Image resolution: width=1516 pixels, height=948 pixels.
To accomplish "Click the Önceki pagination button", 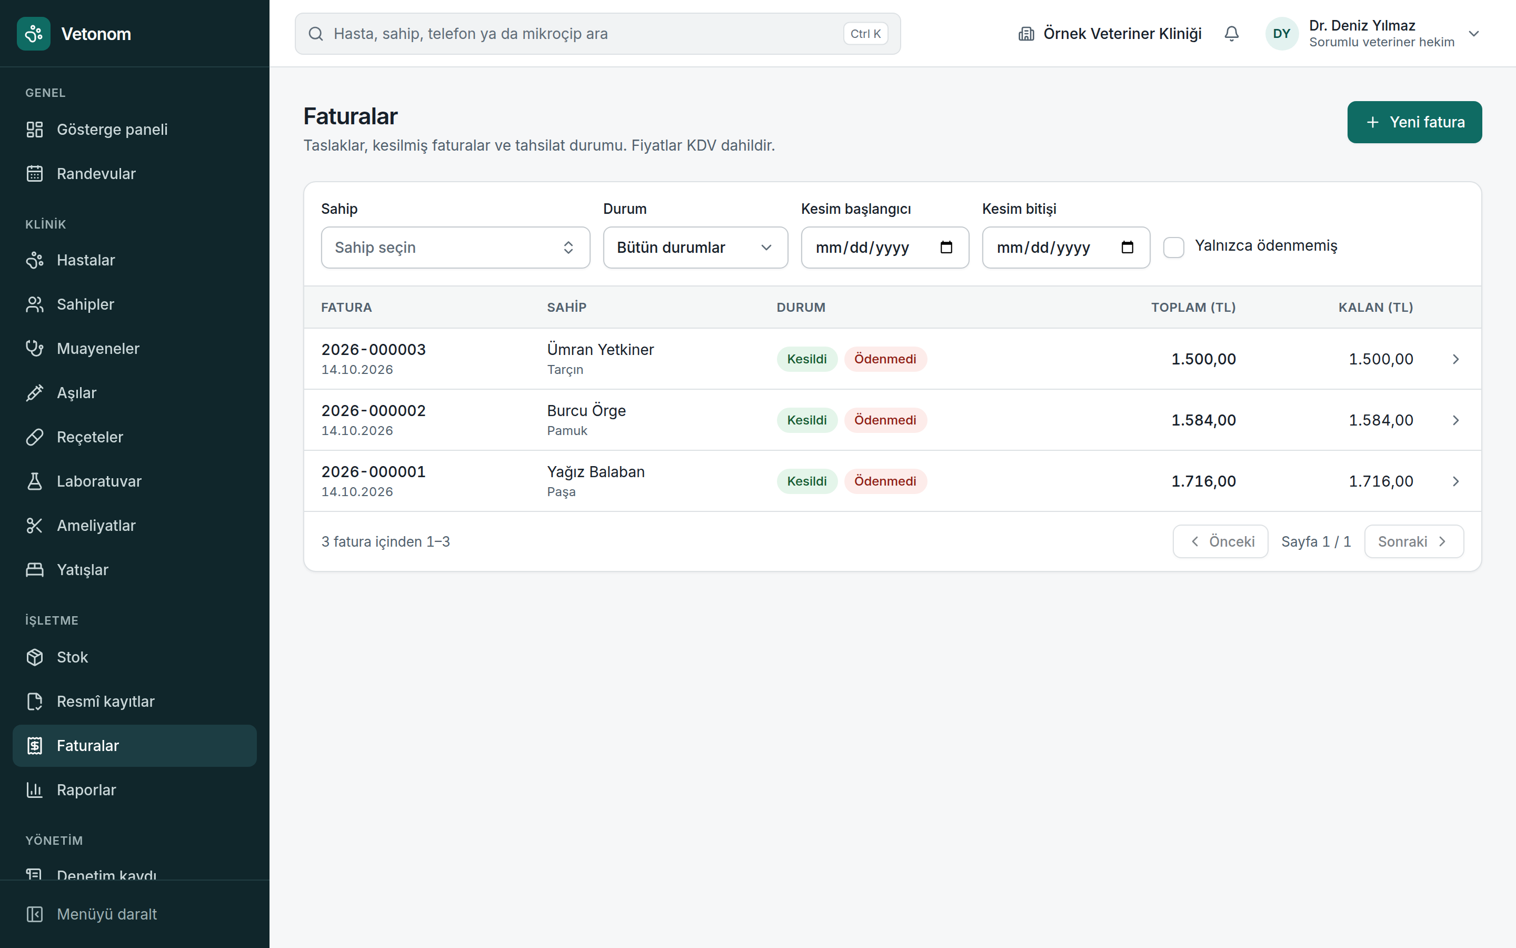I will coord(1220,542).
